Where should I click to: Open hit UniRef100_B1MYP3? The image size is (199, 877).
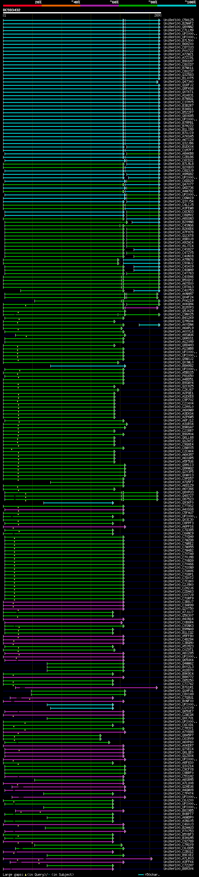pos(178,307)
